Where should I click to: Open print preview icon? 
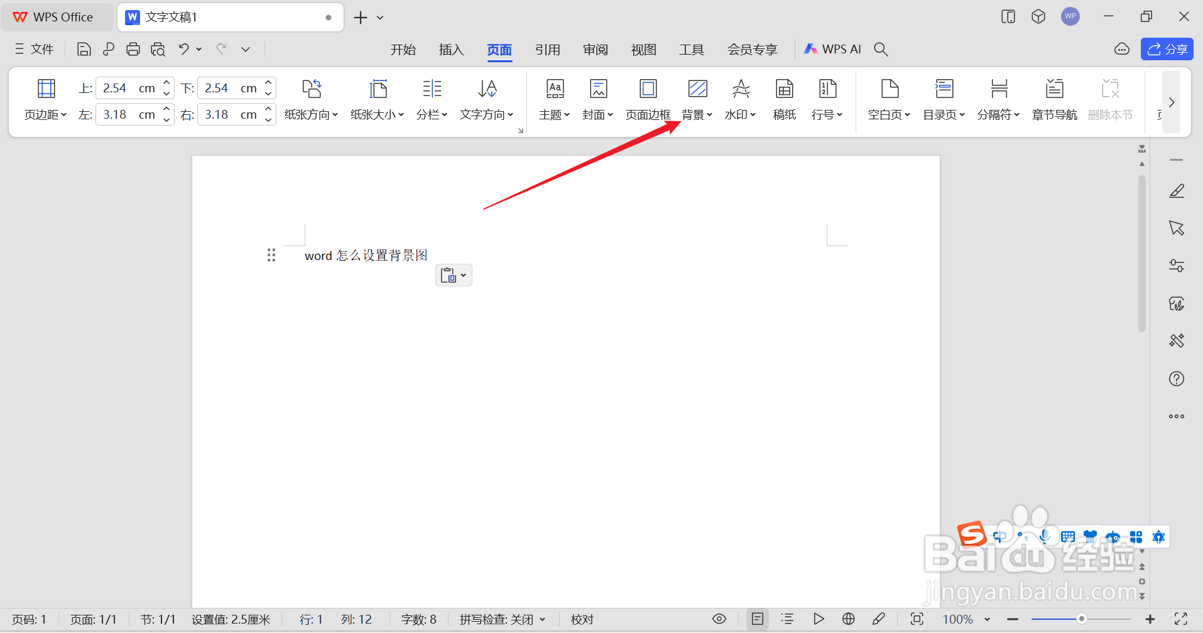coord(158,49)
